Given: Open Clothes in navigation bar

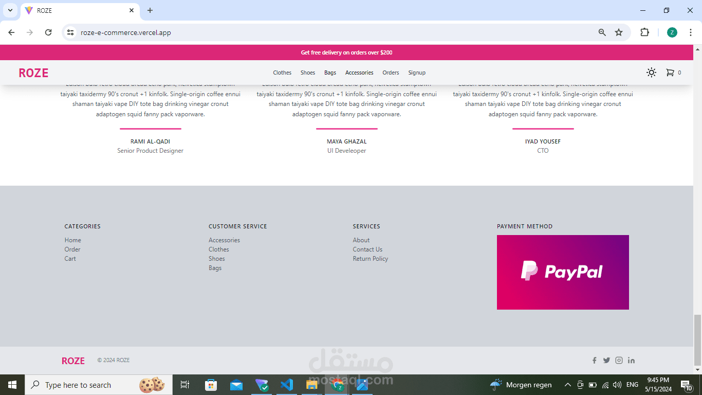Looking at the screenshot, I should (282, 73).
